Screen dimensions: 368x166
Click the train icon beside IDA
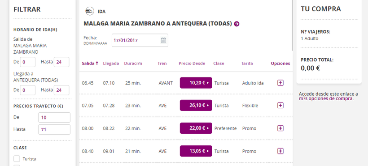(x=90, y=11)
